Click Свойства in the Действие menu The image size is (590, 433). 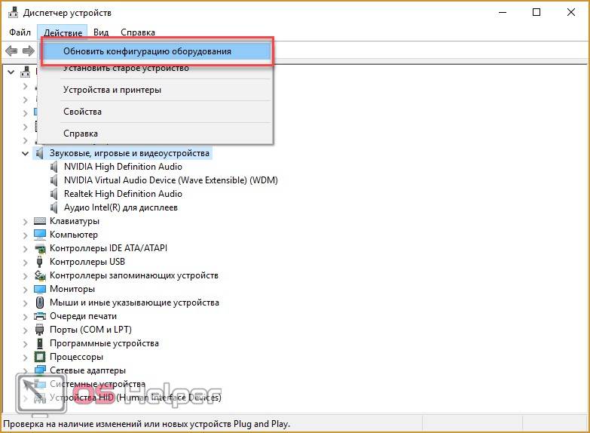pyautogui.click(x=82, y=112)
